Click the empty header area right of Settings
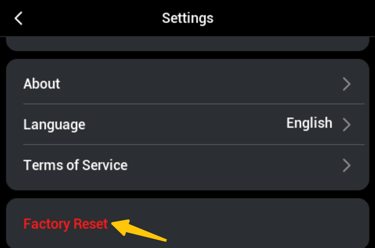This screenshot has width=375, height=248. (295, 19)
